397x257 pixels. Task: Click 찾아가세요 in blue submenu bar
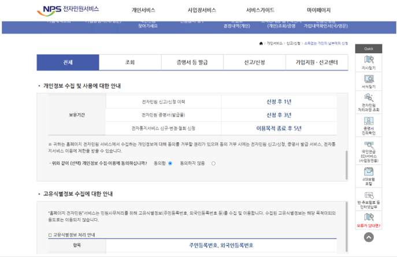click(148, 26)
